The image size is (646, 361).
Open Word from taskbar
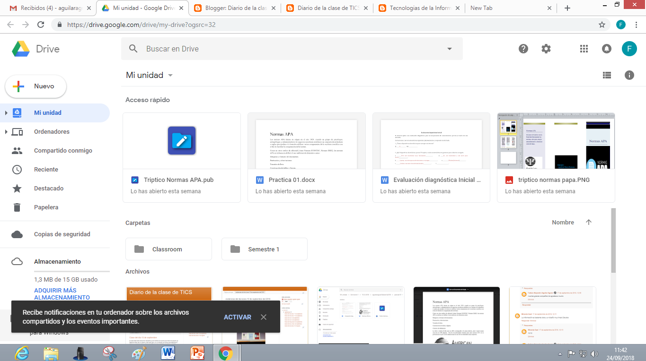point(168,353)
